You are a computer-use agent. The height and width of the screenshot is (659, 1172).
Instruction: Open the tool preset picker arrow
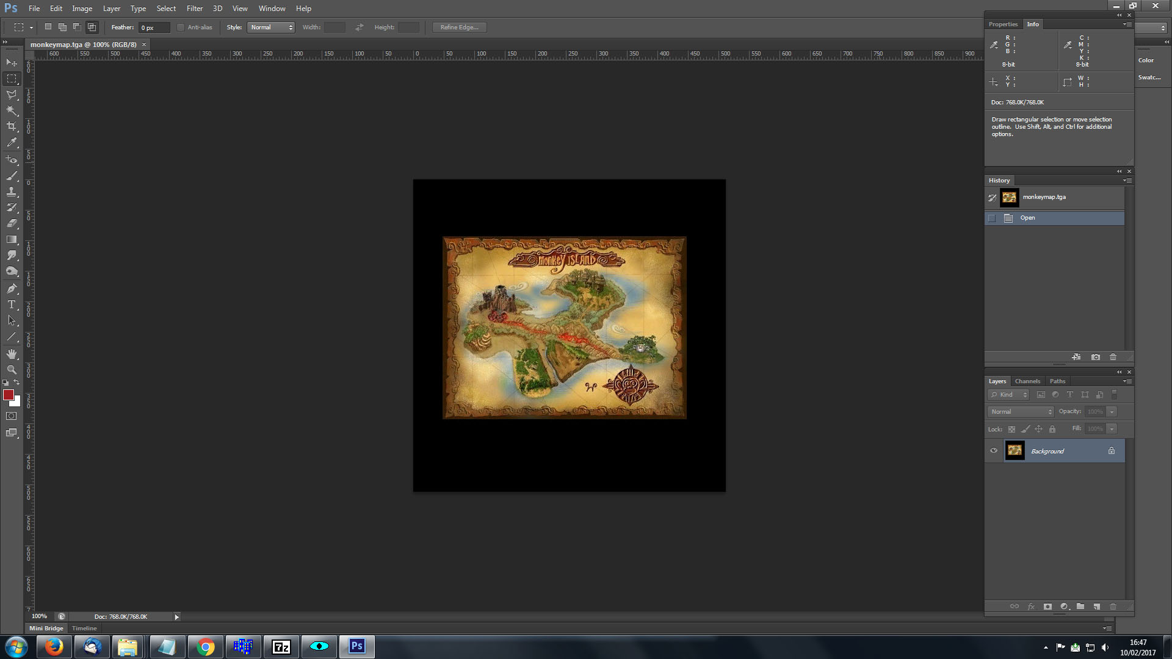point(31,27)
